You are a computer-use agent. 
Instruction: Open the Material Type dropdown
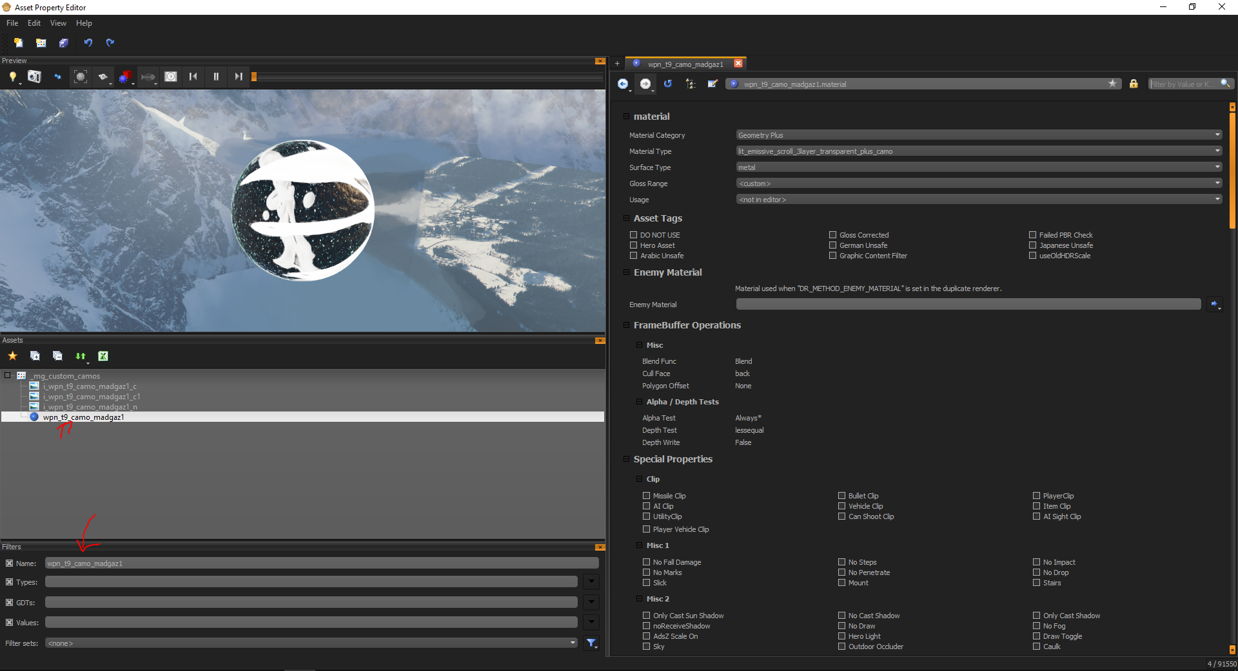(x=979, y=151)
